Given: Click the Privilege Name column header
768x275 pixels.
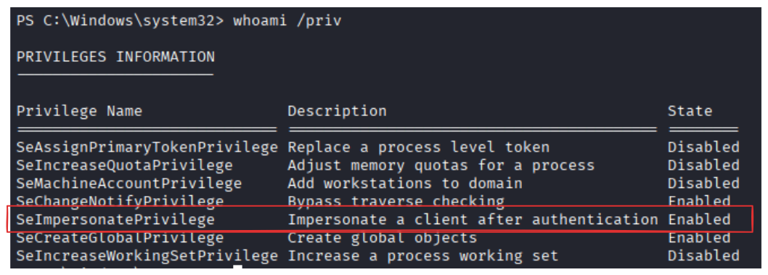Looking at the screenshot, I should (x=79, y=111).
